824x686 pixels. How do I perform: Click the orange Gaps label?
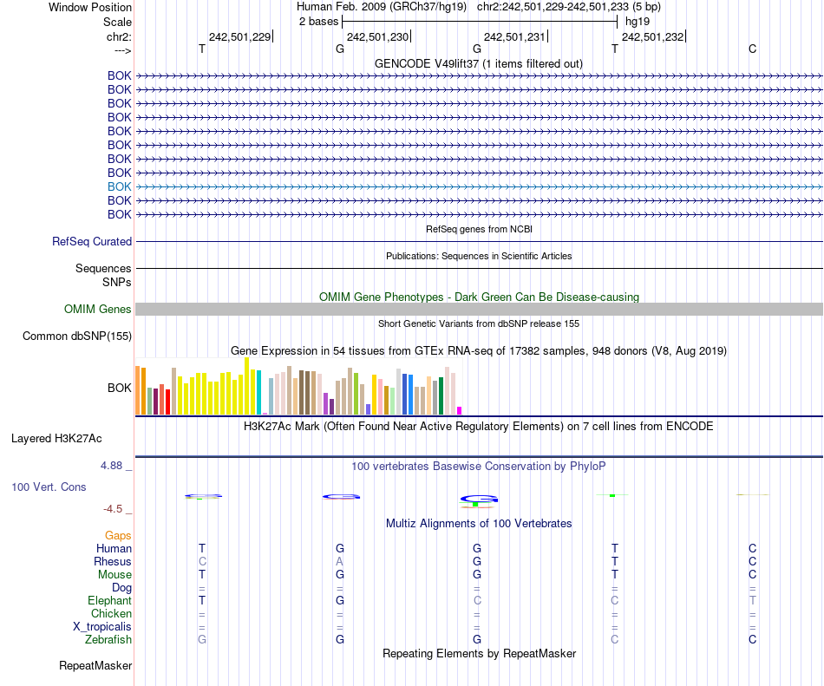pos(118,535)
